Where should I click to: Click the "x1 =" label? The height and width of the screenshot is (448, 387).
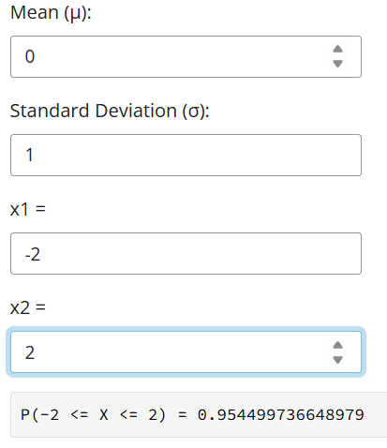(28, 209)
